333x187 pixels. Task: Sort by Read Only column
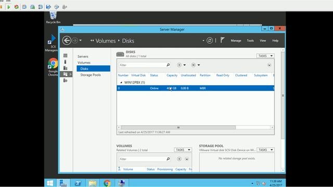(223, 75)
